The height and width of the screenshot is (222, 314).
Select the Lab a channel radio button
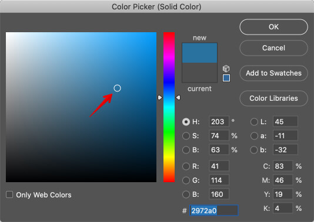254,136
